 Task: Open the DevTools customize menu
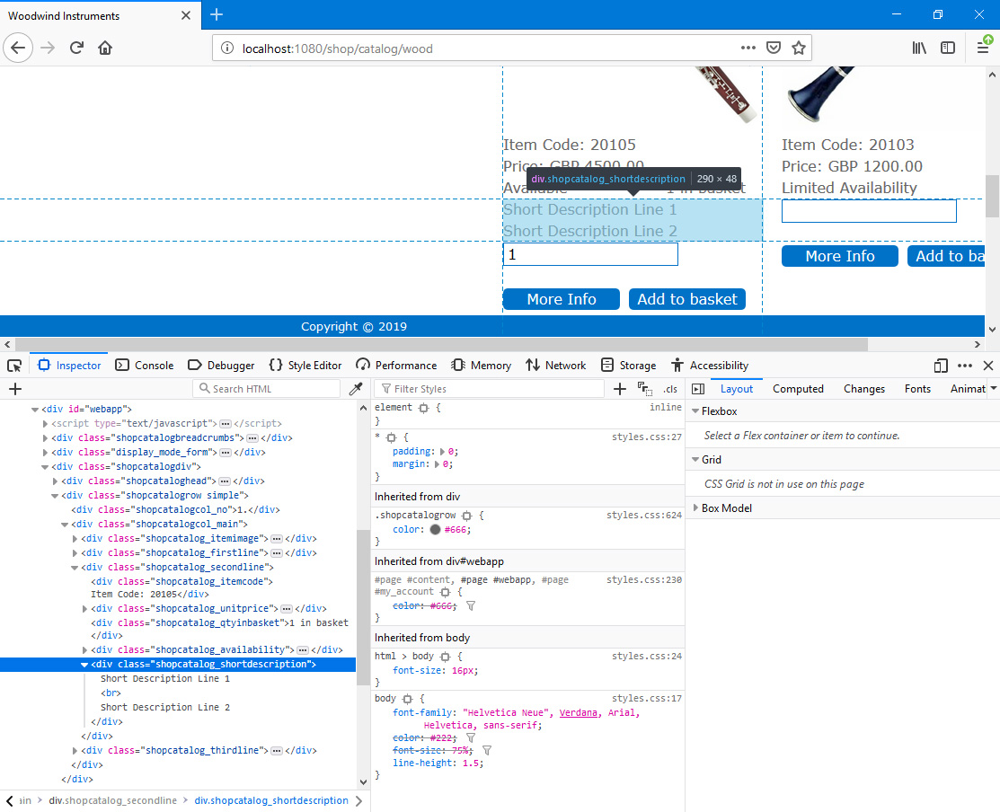click(965, 366)
